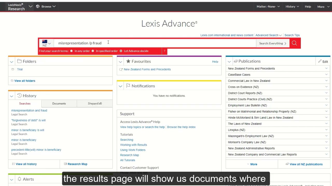Collapse the Publications panel
Viewport: 332px width, 186px height.
pos(229,61)
